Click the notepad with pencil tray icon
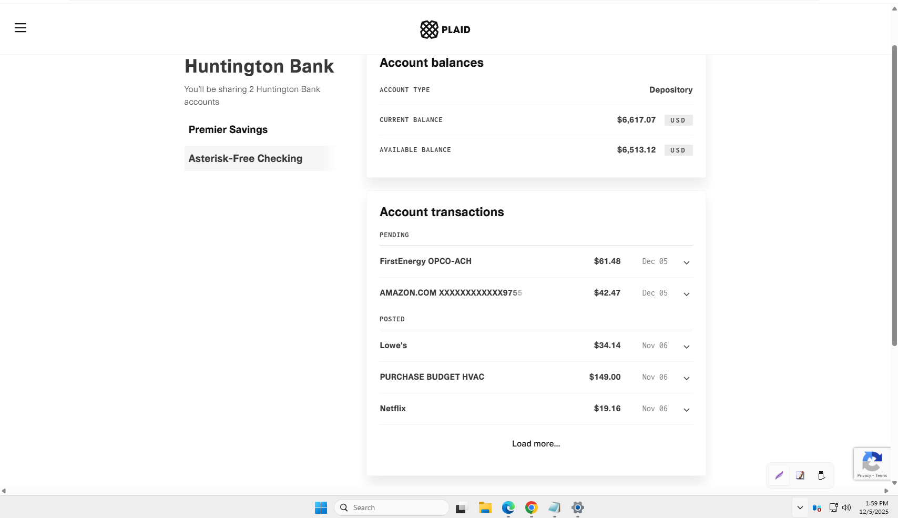898x518 pixels. click(800, 475)
